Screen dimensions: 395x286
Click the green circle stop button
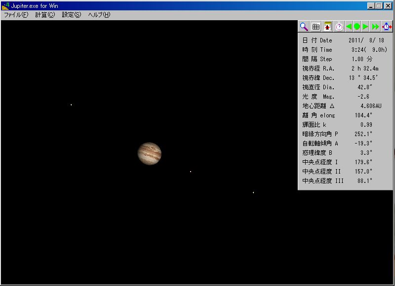357,27
